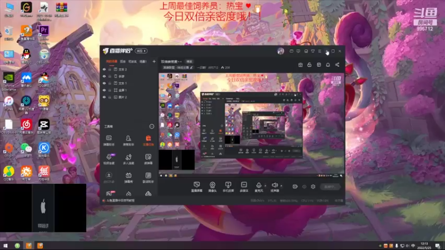This screenshot has width=445, height=250.
Task: Add a 手机投屏 phone casting source
Action: pyautogui.click(x=228, y=187)
